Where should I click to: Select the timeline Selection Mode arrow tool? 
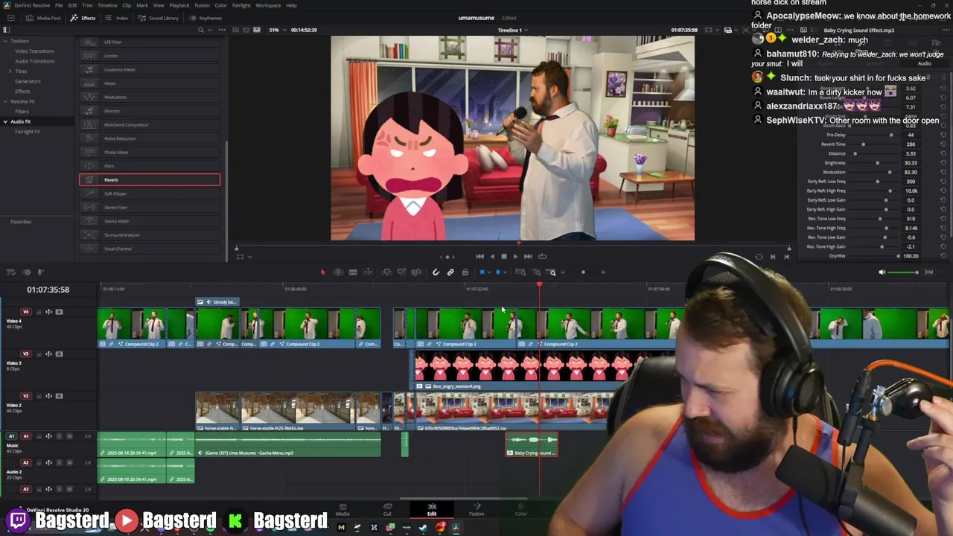click(322, 272)
